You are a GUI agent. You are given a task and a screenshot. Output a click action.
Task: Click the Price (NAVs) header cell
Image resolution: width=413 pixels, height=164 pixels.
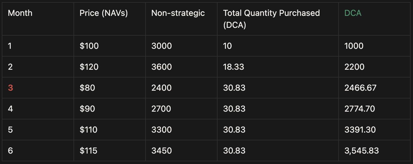[x=104, y=13]
